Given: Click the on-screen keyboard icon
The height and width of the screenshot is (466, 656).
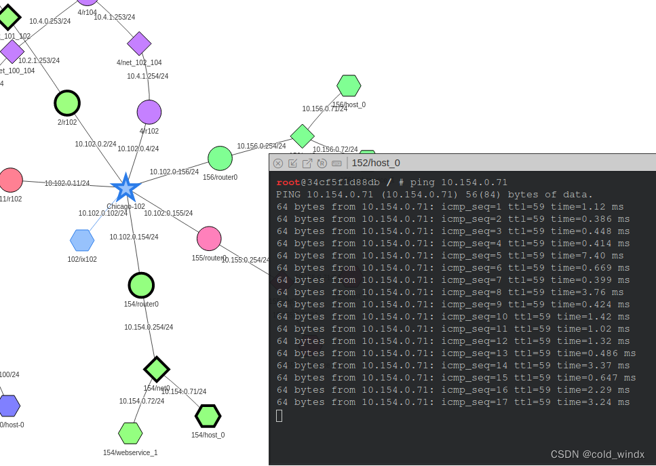Looking at the screenshot, I should click(336, 163).
